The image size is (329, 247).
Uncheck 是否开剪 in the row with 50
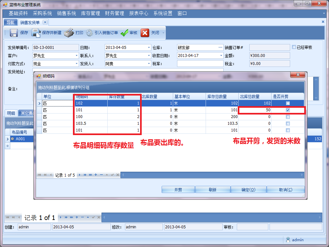pos(288,110)
